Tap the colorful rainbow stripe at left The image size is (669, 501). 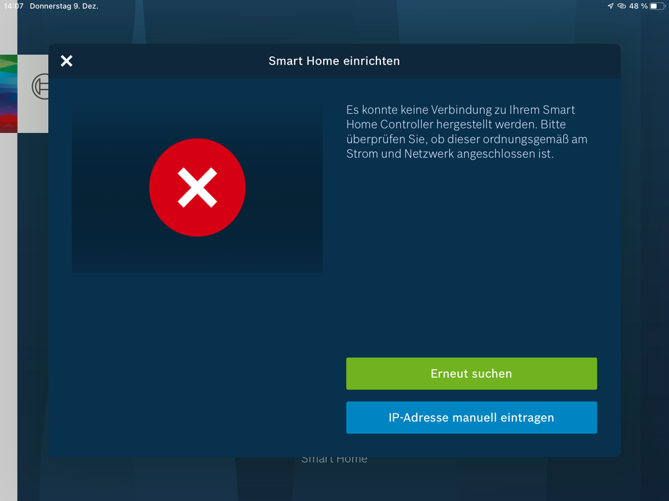click(x=8, y=94)
